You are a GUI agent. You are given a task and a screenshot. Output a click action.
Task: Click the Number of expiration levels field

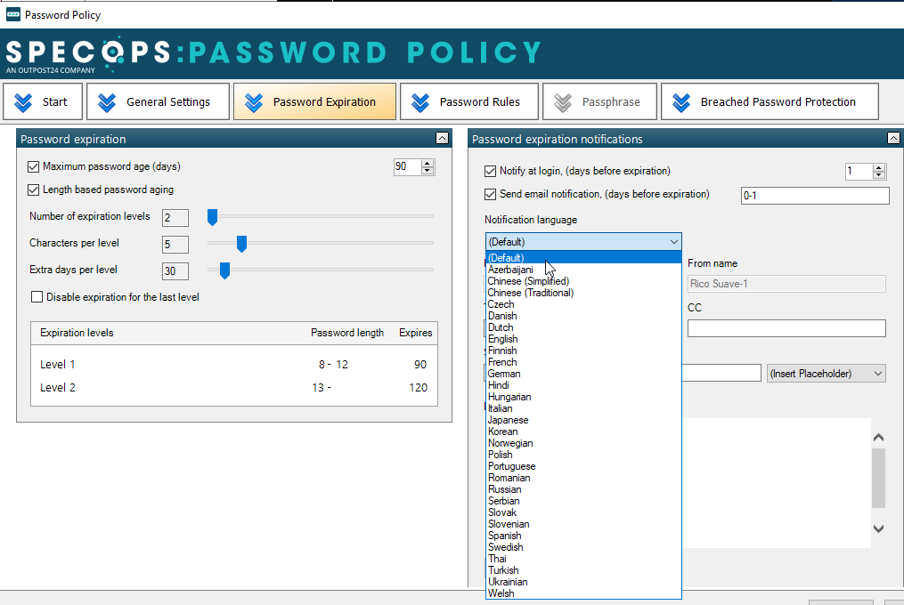pos(175,218)
